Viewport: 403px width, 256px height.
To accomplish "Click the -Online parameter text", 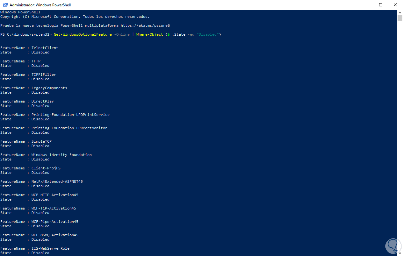I will point(122,34).
